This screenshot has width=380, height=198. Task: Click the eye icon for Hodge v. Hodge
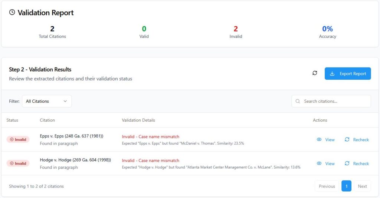pyautogui.click(x=319, y=163)
